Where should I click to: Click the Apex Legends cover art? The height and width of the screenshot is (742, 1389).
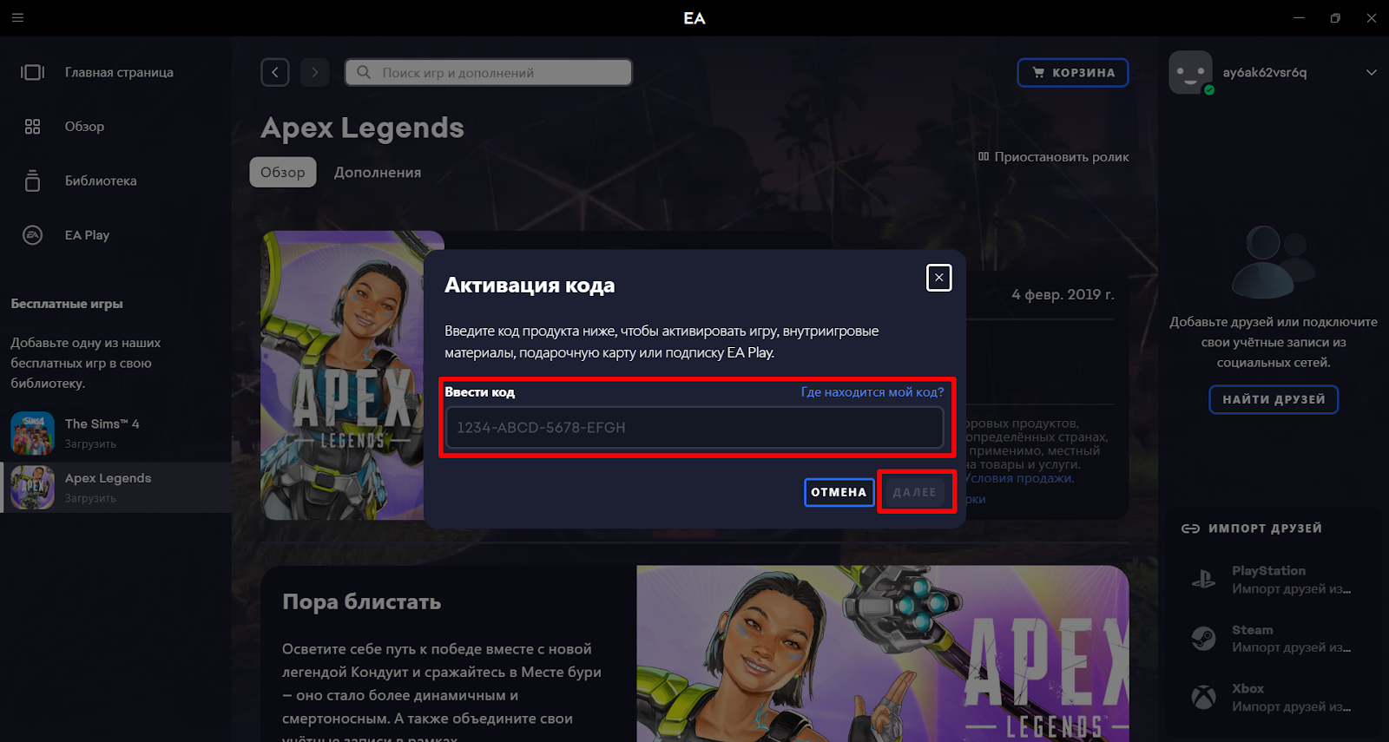click(x=343, y=375)
